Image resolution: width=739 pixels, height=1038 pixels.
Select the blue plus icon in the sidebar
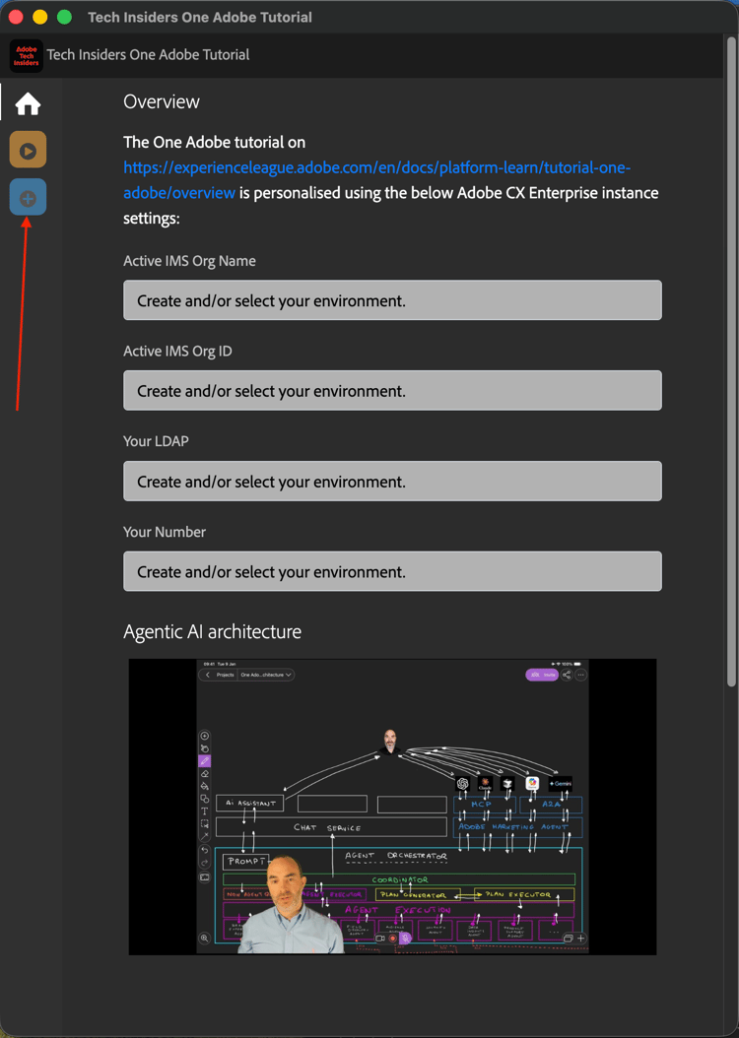point(28,197)
